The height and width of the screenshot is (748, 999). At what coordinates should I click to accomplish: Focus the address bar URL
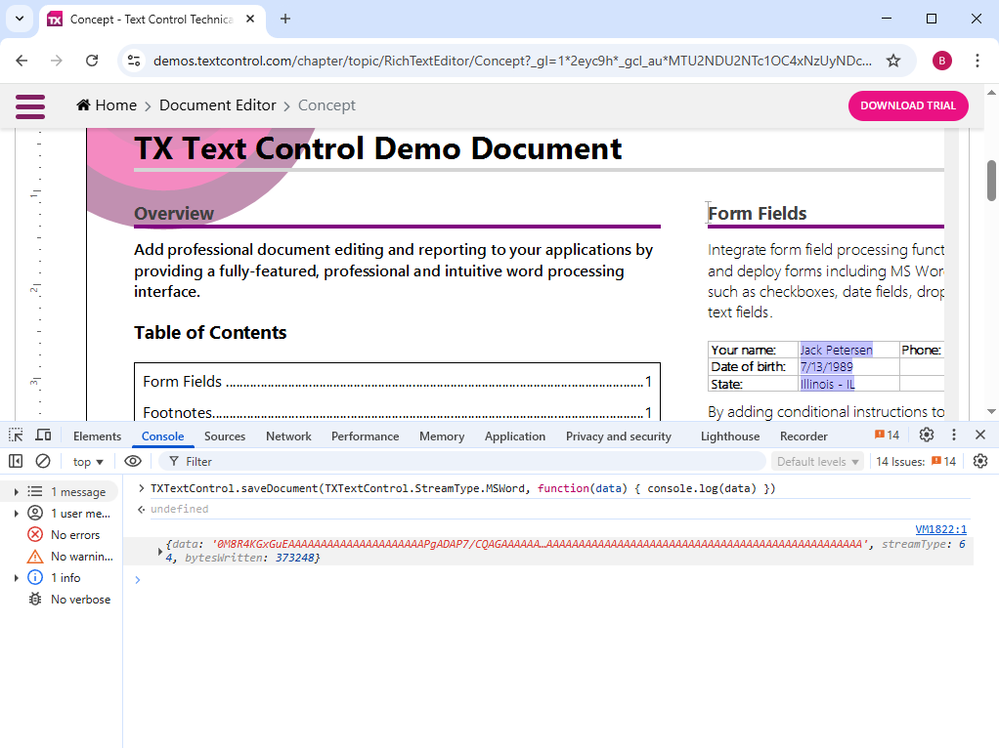[x=512, y=61]
